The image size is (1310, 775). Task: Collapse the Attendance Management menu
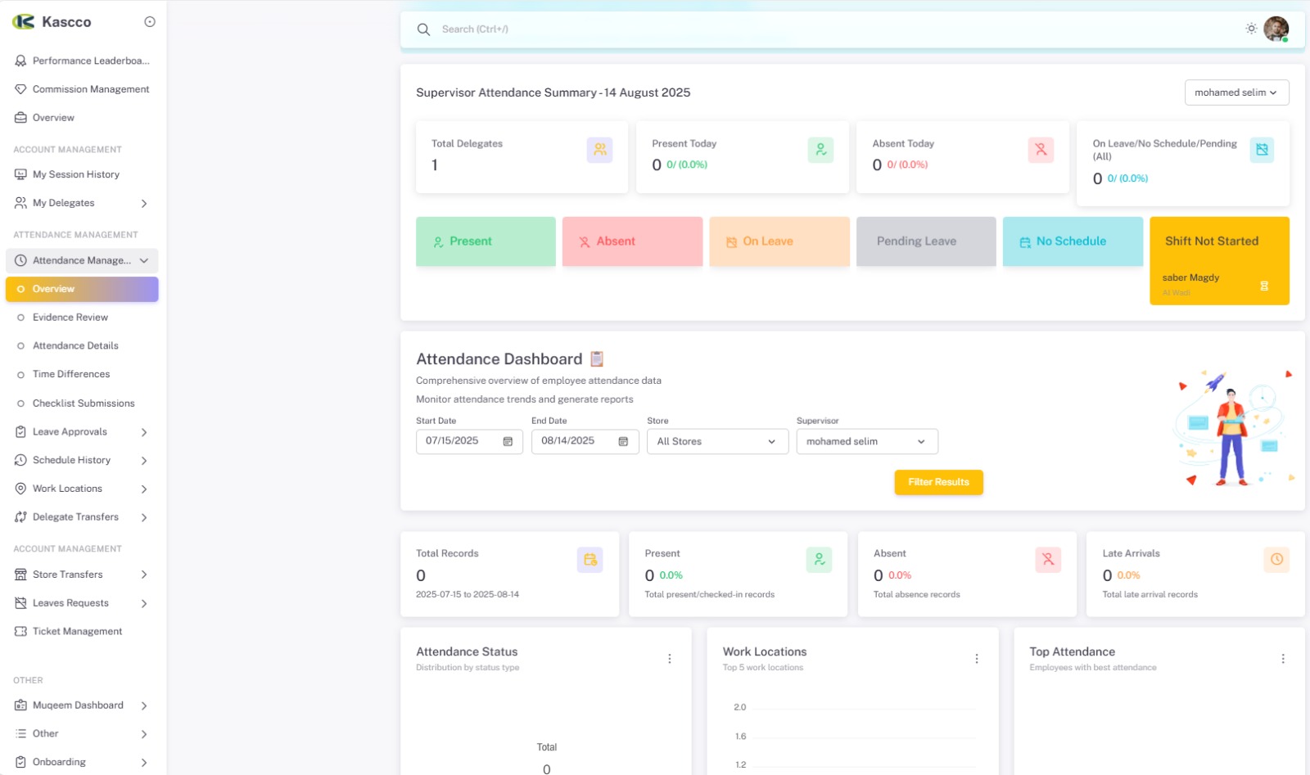(82, 260)
